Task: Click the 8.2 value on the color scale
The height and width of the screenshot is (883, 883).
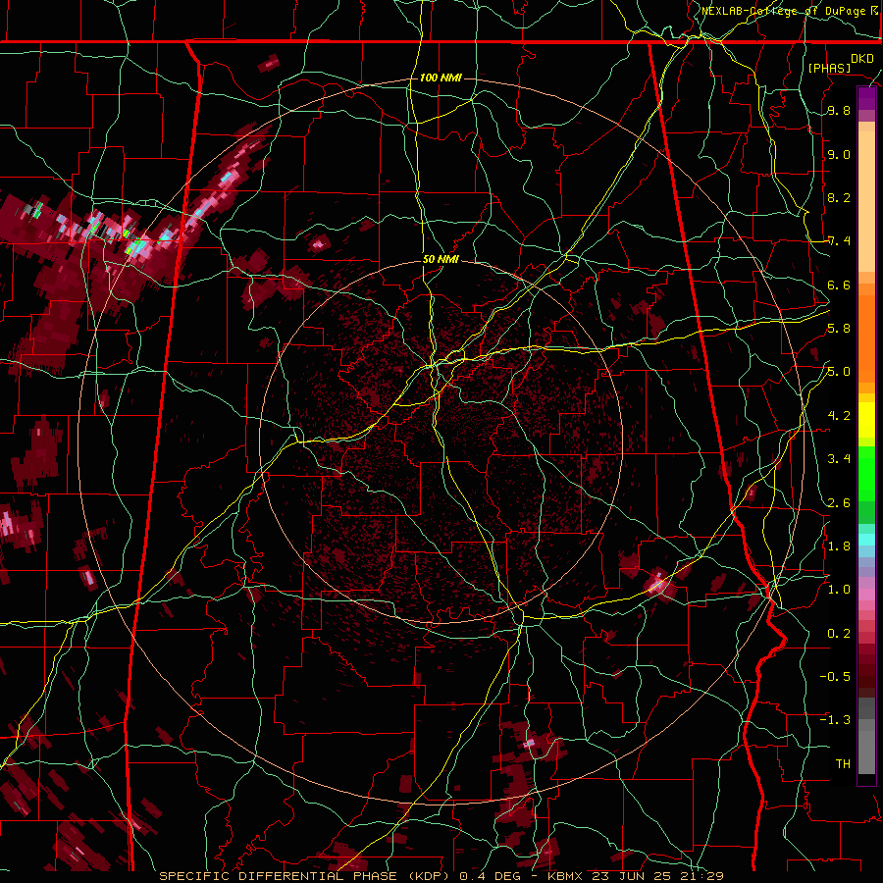Action: point(839,197)
